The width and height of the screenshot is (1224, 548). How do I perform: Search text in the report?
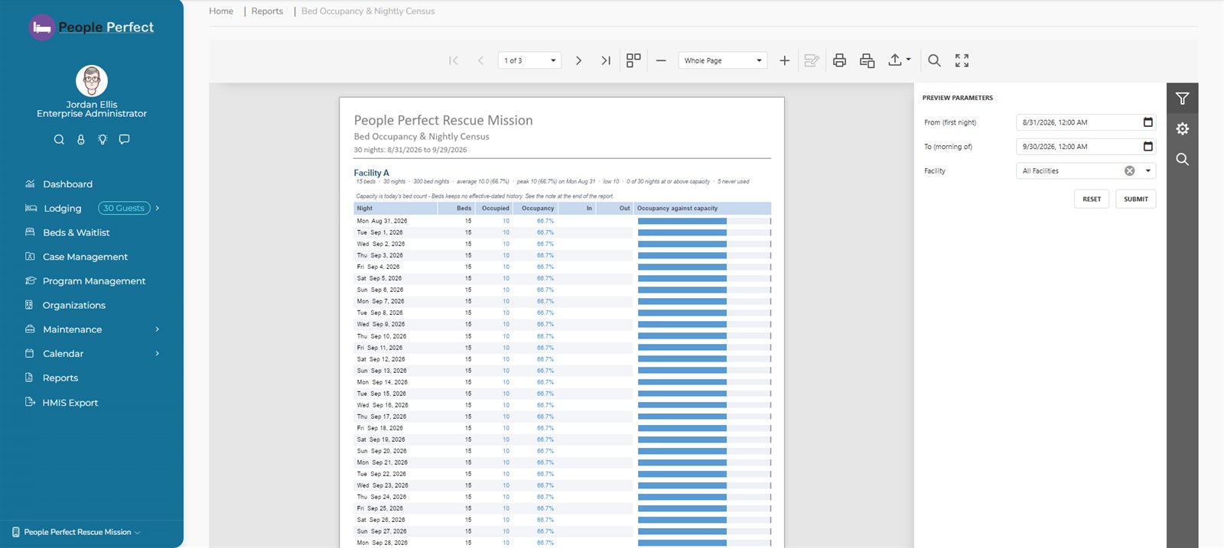pyautogui.click(x=934, y=60)
